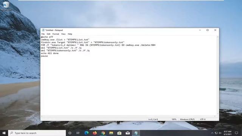The image size is (242, 136).
Task: Open Task View on the taskbar
Action: coord(78,133)
